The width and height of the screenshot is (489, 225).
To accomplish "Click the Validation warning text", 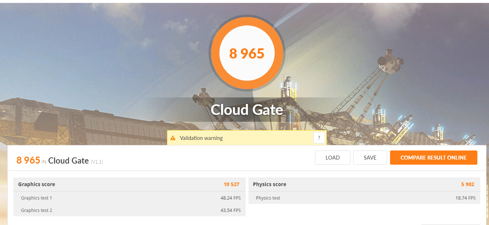I will [201, 138].
